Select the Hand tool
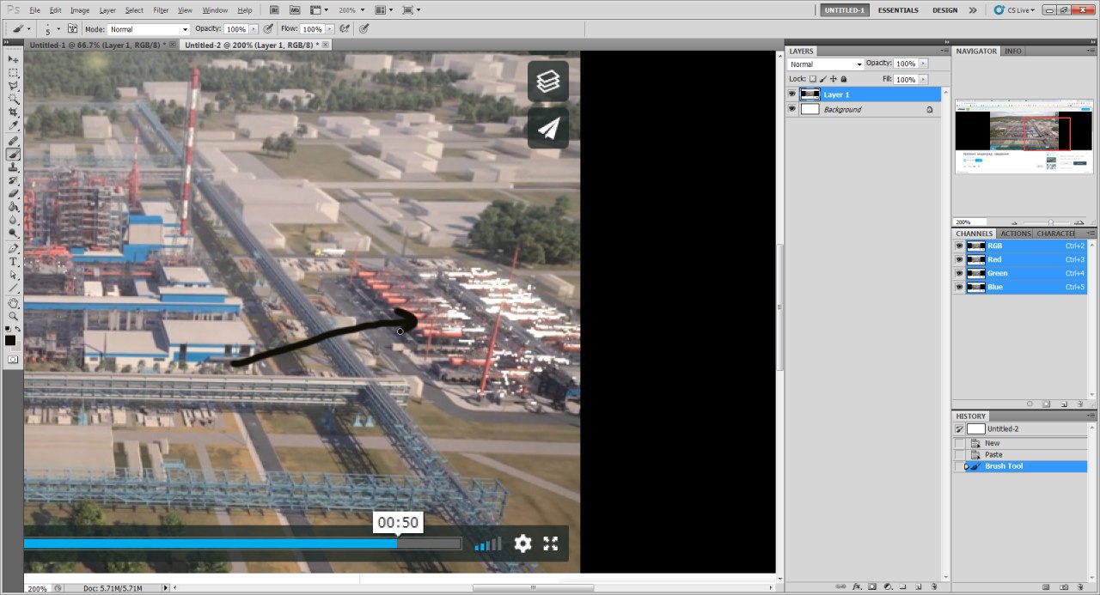This screenshot has height=595, width=1100. pos(13,303)
